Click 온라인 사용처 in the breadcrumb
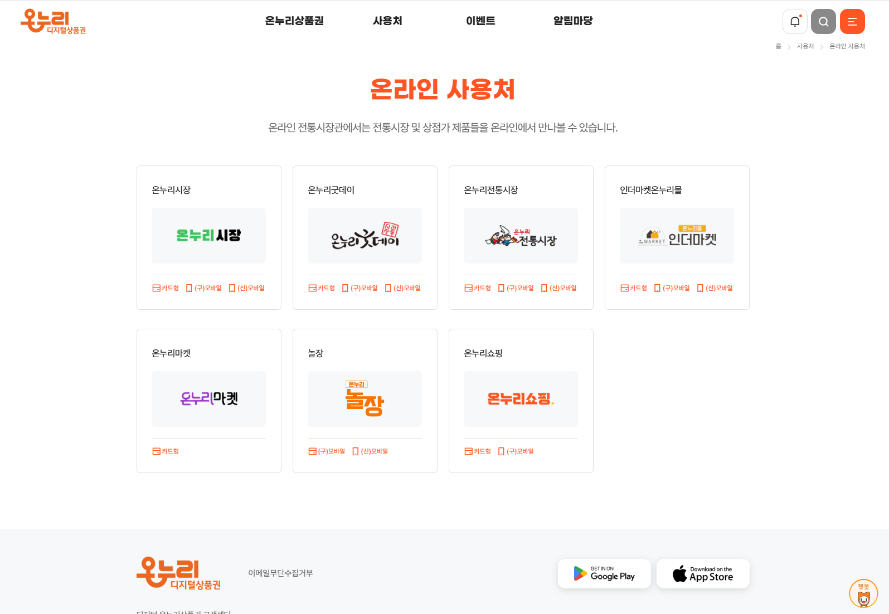This screenshot has width=889, height=614. pos(847,46)
